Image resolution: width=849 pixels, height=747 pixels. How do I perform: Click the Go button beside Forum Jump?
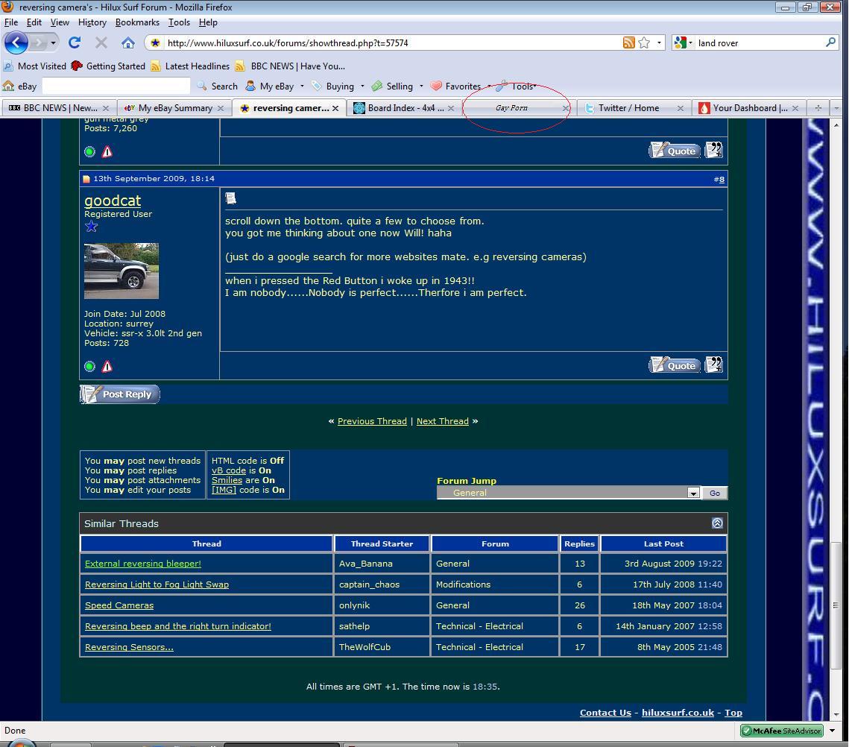(714, 493)
